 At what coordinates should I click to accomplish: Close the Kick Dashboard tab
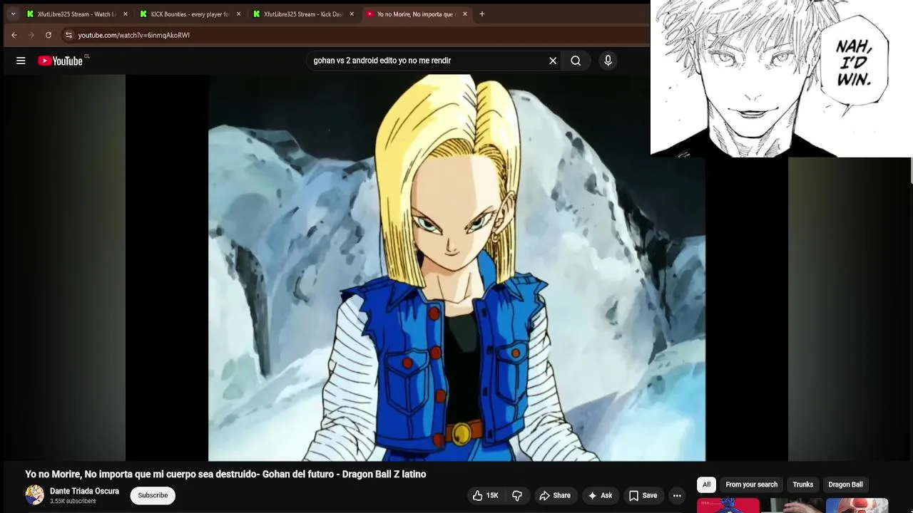pos(352,14)
